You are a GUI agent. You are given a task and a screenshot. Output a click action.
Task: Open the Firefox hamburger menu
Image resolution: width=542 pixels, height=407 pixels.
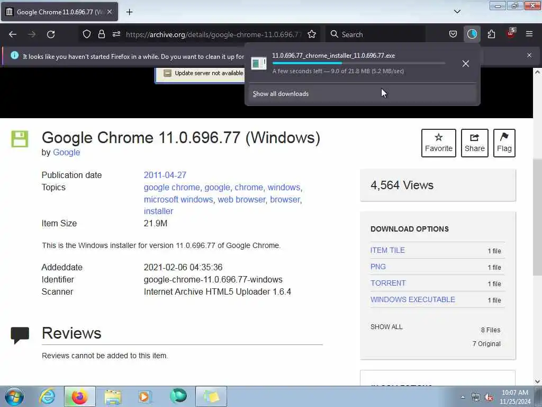pyautogui.click(x=529, y=34)
